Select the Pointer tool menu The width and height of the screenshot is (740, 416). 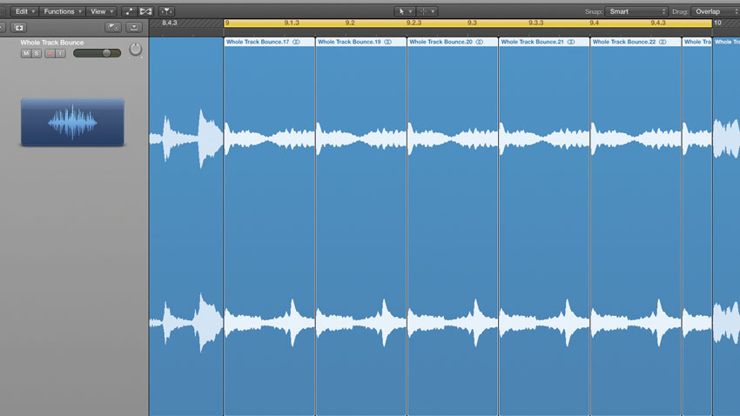tap(405, 11)
